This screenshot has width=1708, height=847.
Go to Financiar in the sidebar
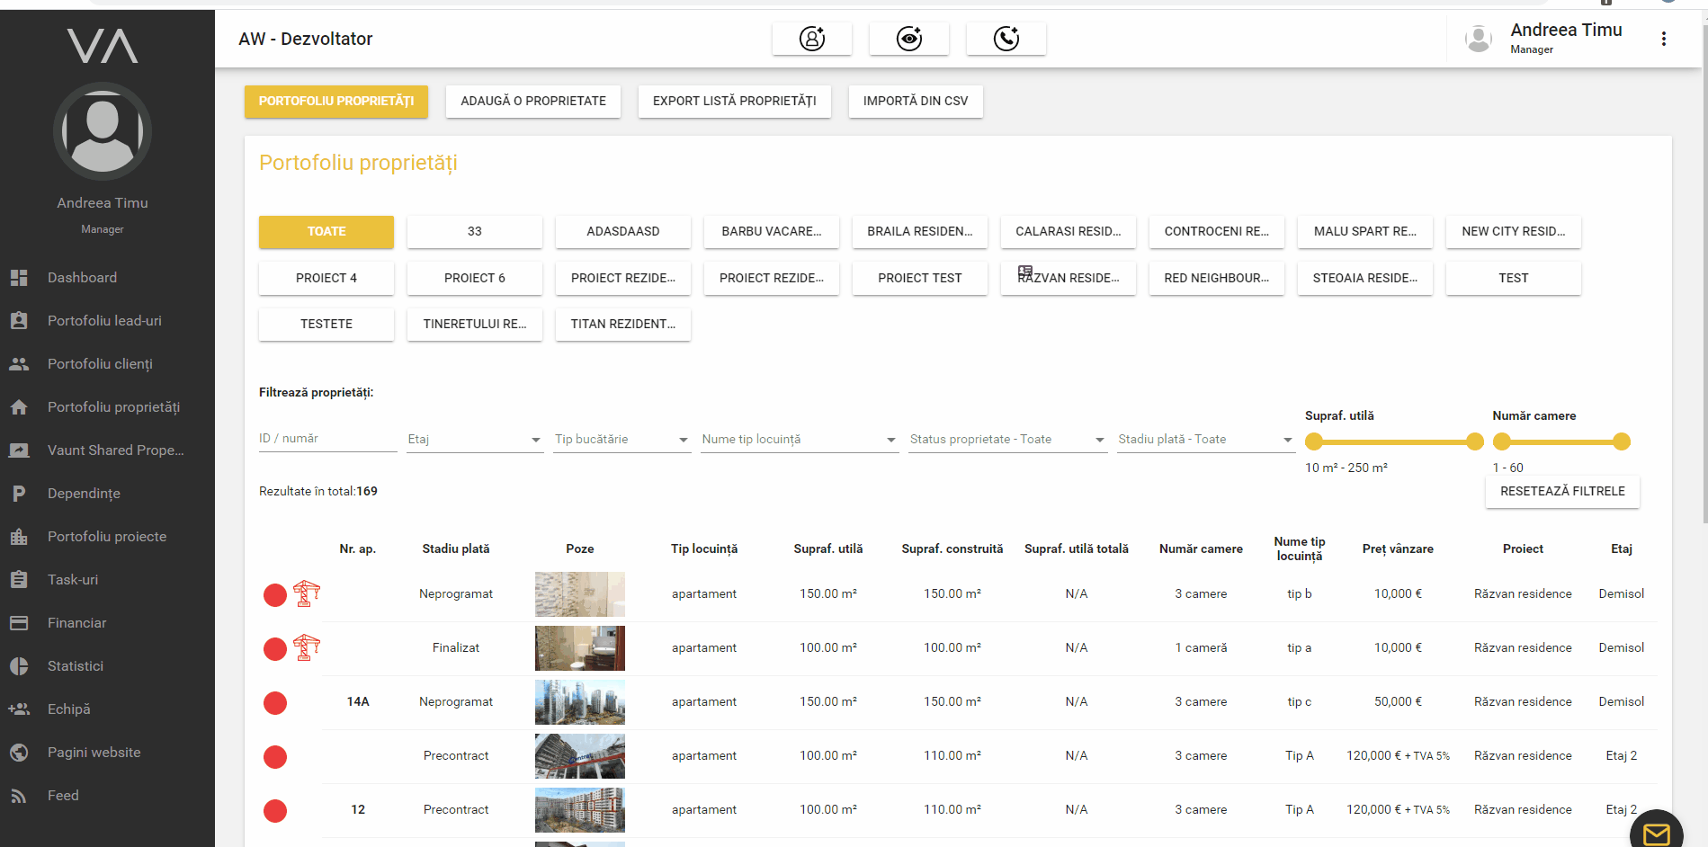pyautogui.click(x=76, y=623)
